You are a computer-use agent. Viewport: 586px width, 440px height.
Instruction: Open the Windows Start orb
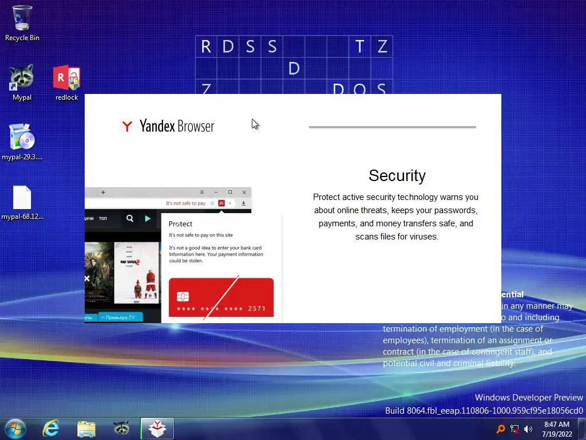15,429
